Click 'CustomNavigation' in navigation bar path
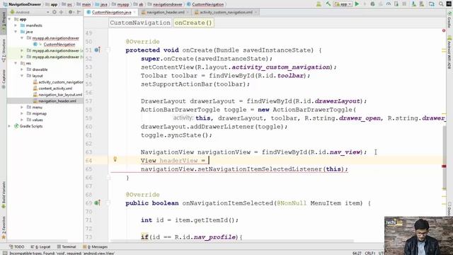The image size is (453, 255). pyautogui.click(x=207, y=4)
